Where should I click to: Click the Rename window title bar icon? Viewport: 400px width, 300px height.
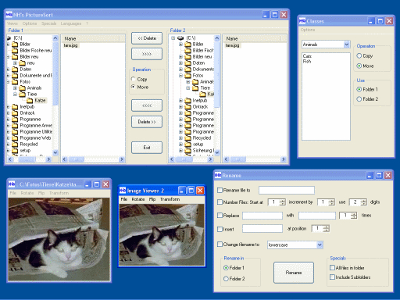[x=218, y=175]
